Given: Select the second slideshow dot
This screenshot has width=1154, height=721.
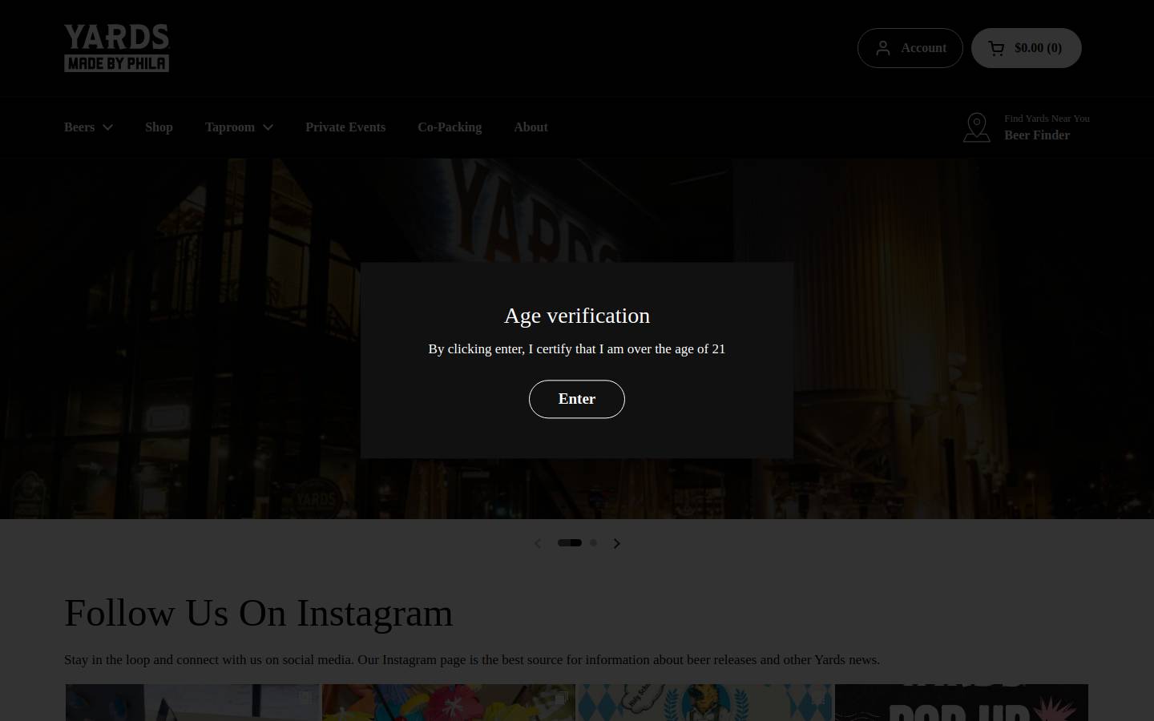Looking at the screenshot, I should [593, 543].
